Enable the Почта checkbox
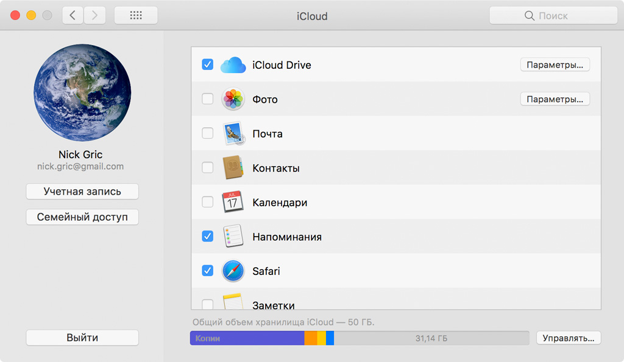 [x=207, y=133]
